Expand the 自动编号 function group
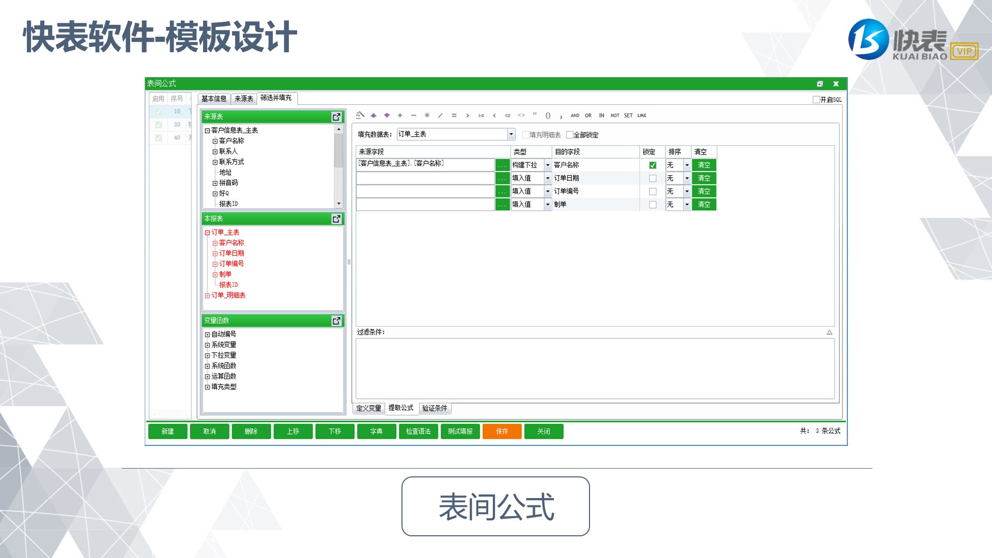The image size is (992, 558). coord(207,335)
